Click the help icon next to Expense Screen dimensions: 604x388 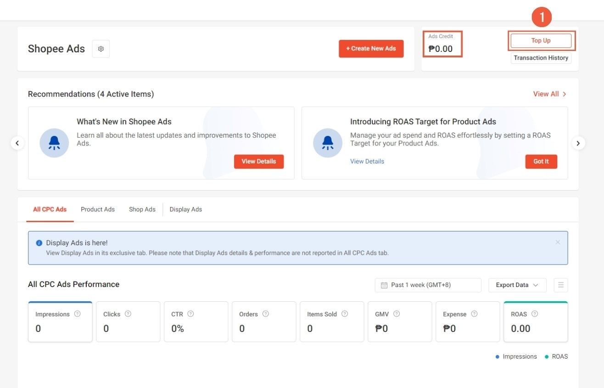click(x=474, y=314)
